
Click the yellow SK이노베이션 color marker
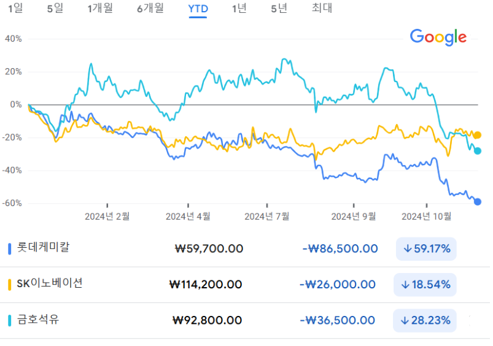(x=9, y=285)
